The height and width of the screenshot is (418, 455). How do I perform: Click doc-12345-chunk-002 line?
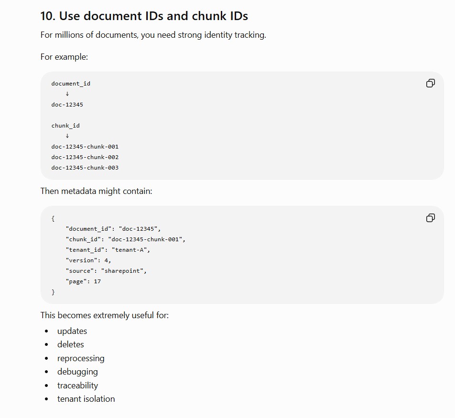tap(85, 157)
